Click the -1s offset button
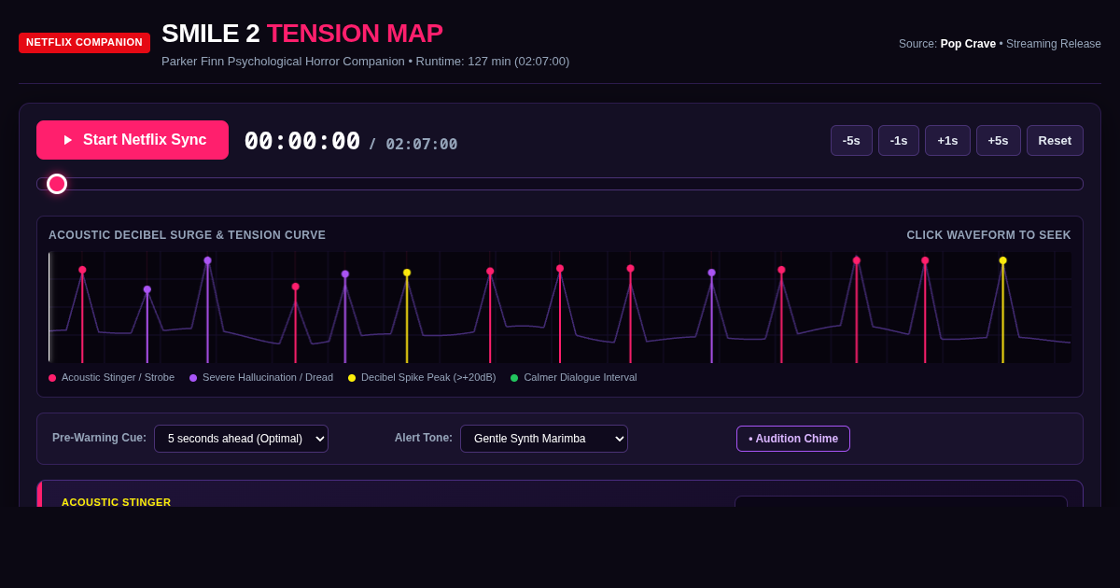This screenshot has height=588, width=1120. click(x=899, y=141)
